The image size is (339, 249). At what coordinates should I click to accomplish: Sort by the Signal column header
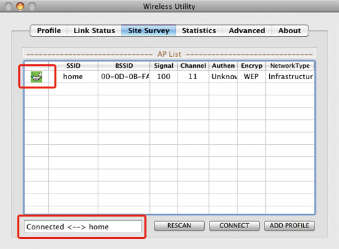pos(163,66)
